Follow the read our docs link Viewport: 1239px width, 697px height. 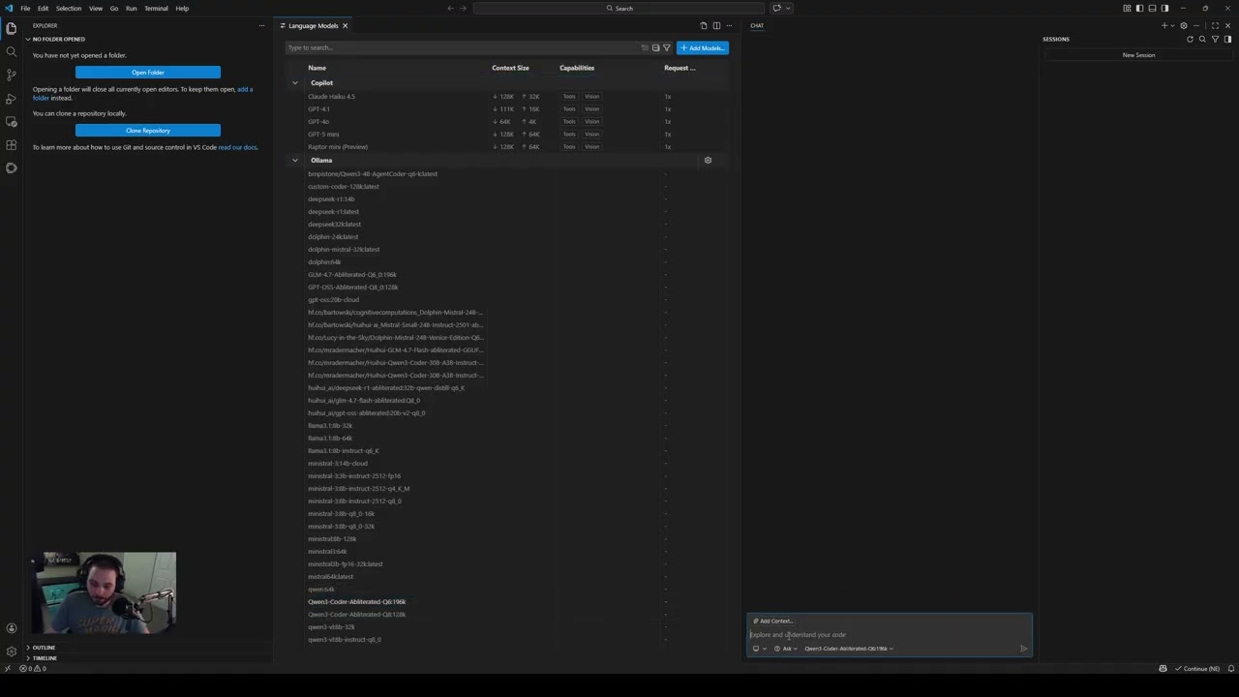pos(237,147)
